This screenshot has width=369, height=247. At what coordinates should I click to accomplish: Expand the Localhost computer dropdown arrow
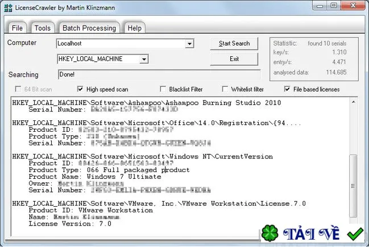[189, 44]
